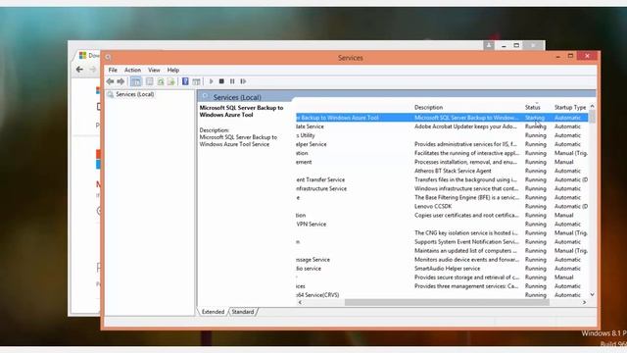
Task: Select 'Windows infrastructure service' row
Action: point(442,188)
